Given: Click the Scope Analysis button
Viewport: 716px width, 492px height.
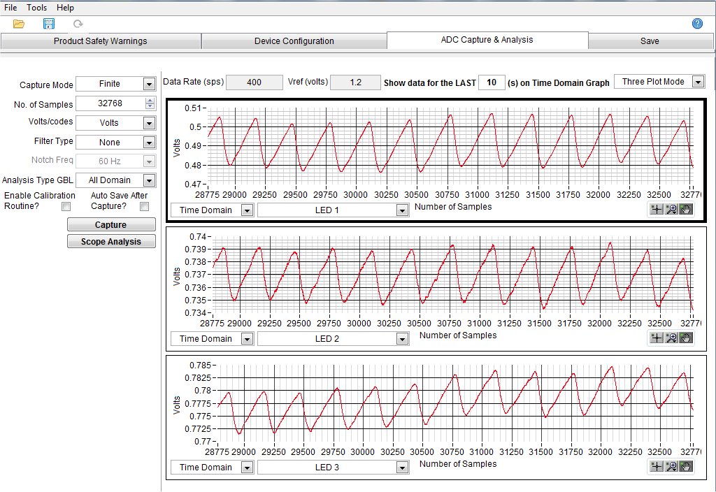Looking at the screenshot, I should click(x=111, y=242).
